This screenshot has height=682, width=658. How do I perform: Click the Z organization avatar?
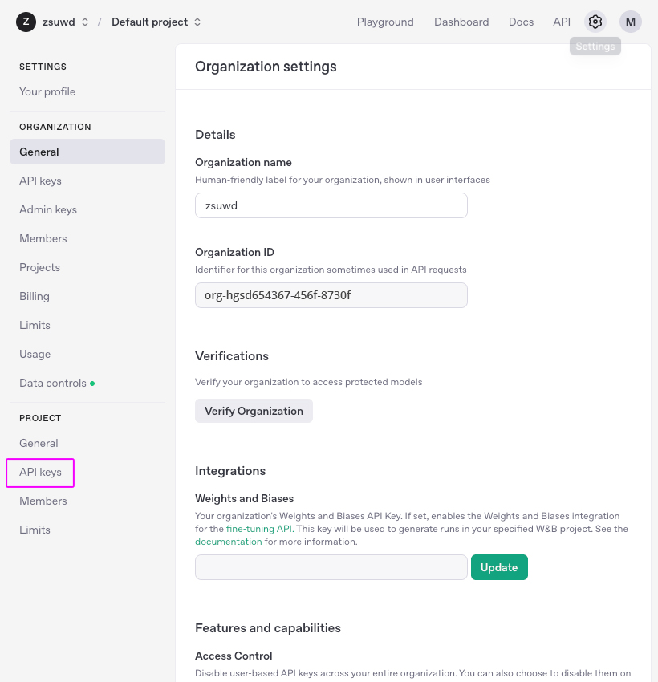point(26,22)
